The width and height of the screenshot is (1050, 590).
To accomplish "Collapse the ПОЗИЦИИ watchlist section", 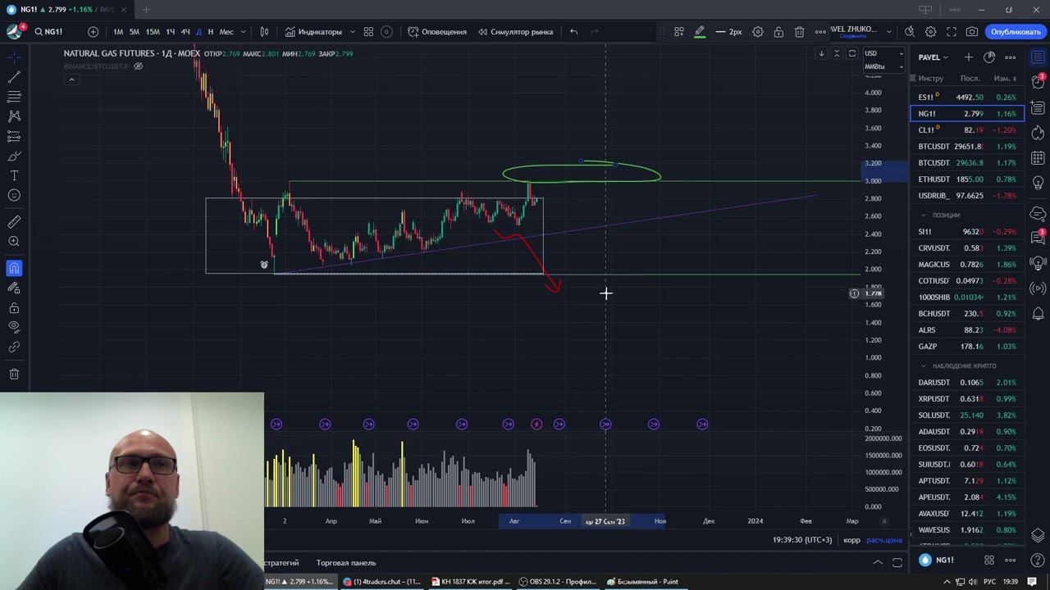I will (924, 215).
